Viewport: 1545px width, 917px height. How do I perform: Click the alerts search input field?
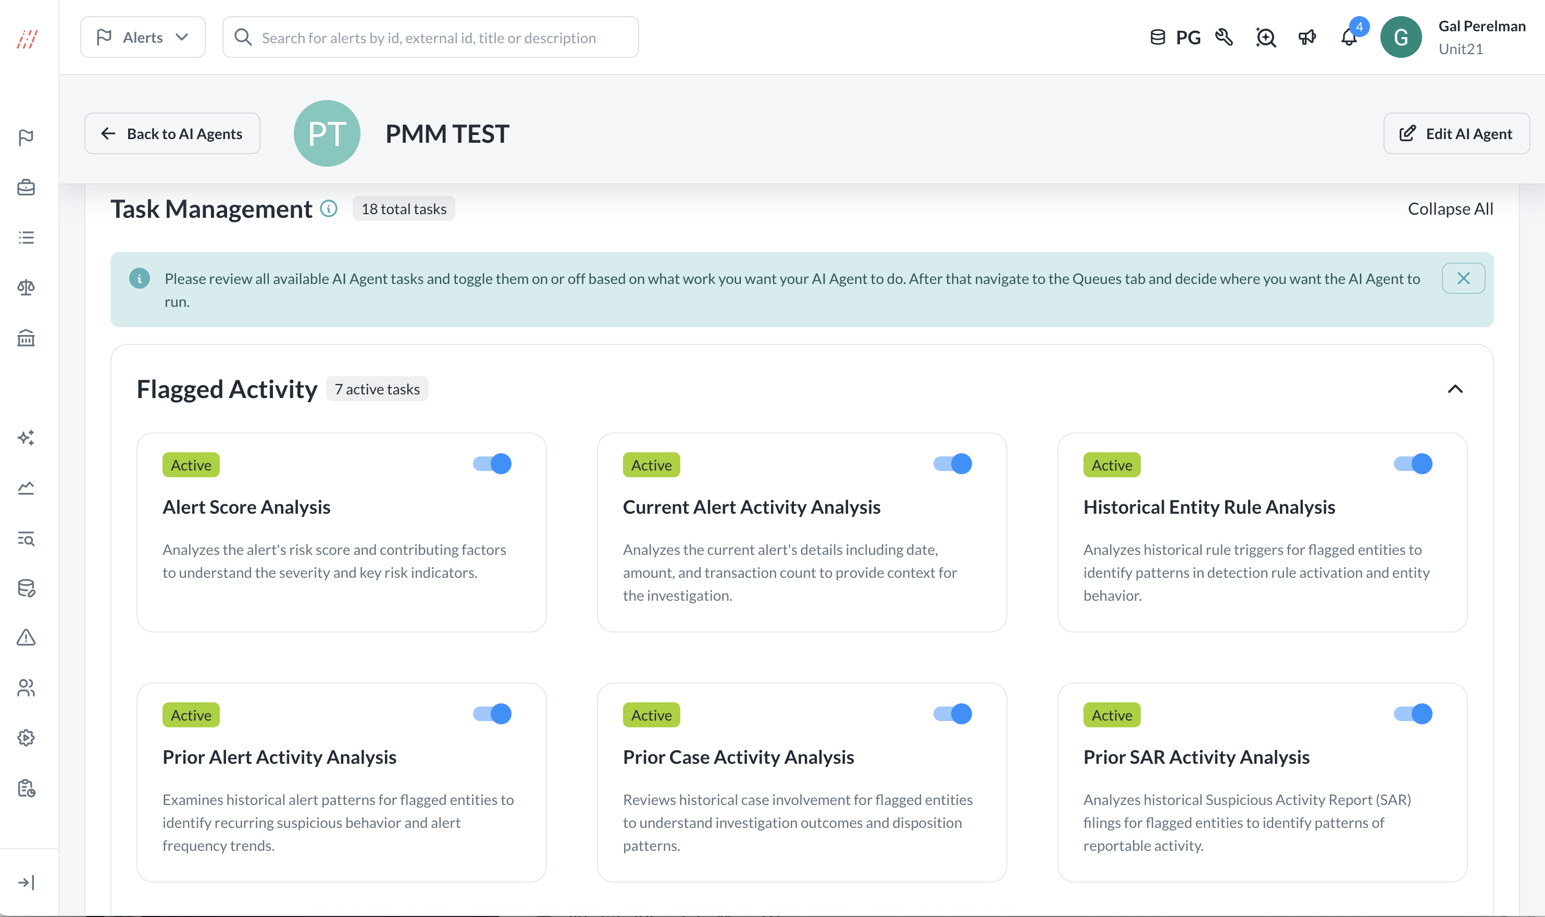tap(431, 37)
